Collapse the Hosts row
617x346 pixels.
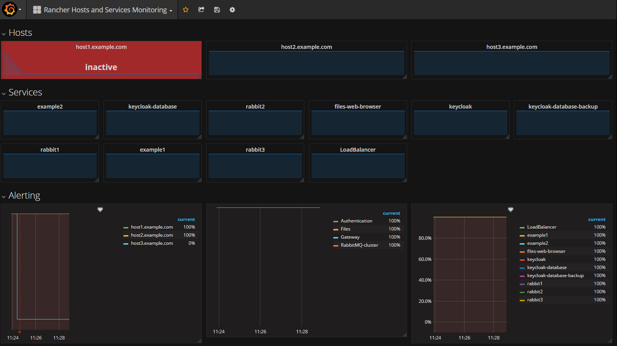point(20,33)
